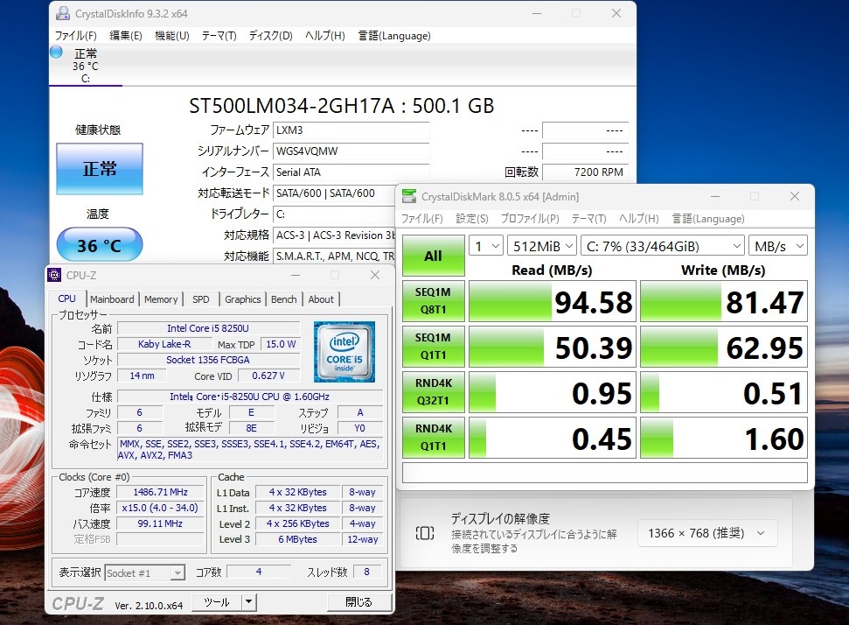This screenshot has width=849, height=625.
Task: Click the インターフェース field showing Serial ATA
Action: [x=351, y=172]
